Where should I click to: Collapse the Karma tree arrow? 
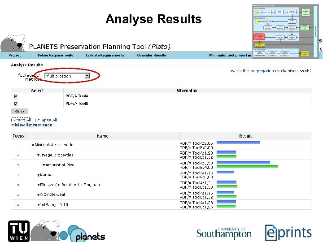coord(38,175)
